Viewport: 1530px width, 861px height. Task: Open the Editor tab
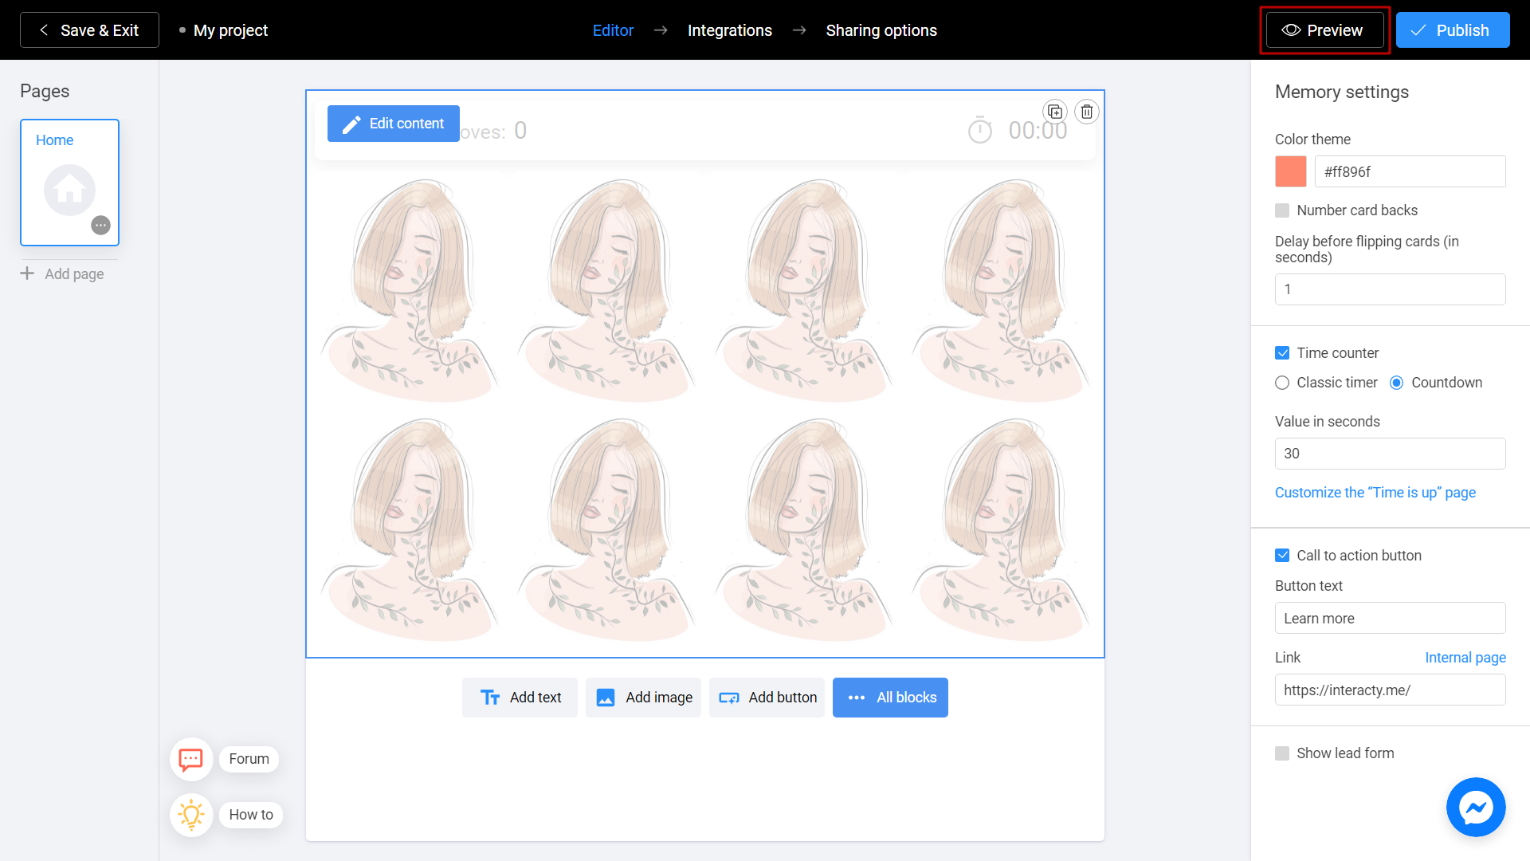tap(611, 30)
